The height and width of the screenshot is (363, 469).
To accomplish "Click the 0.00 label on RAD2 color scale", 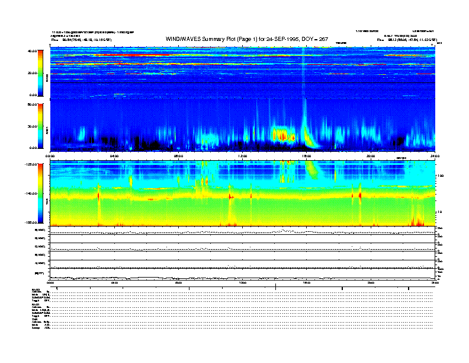I will (33, 95).
